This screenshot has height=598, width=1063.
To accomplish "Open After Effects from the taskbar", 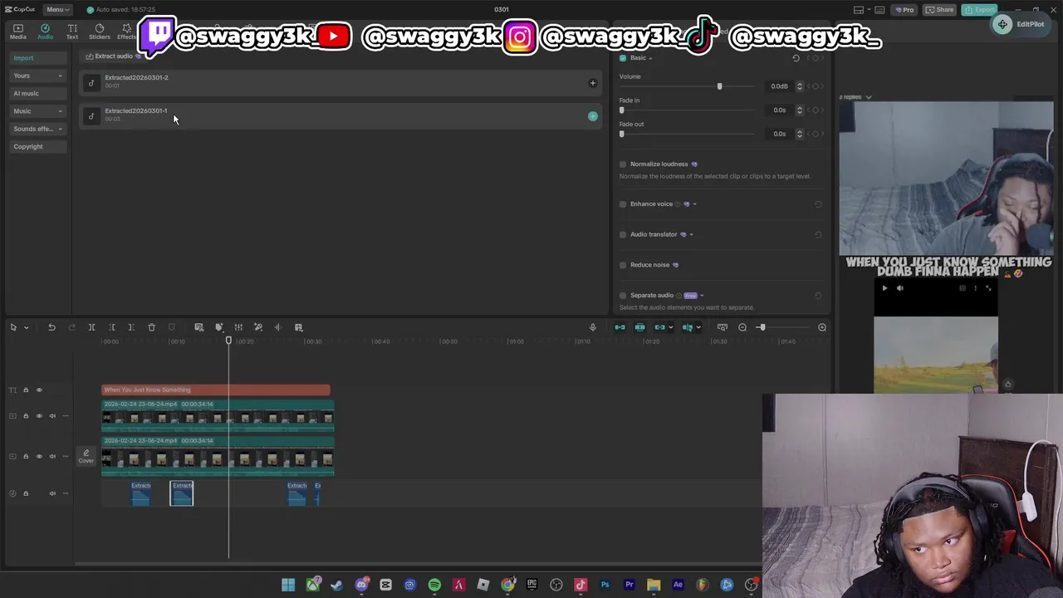I will [x=678, y=585].
